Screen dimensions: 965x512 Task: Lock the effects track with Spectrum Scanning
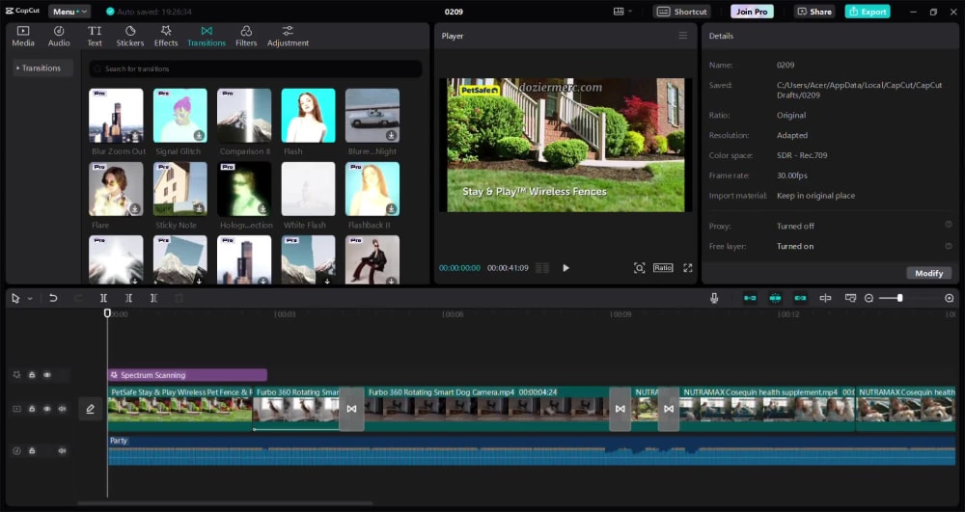point(32,375)
